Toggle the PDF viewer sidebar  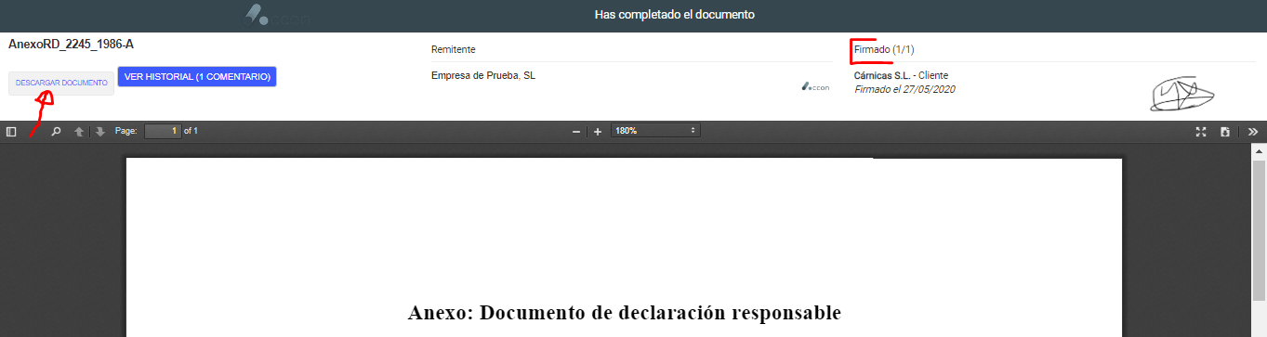click(x=11, y=132)
